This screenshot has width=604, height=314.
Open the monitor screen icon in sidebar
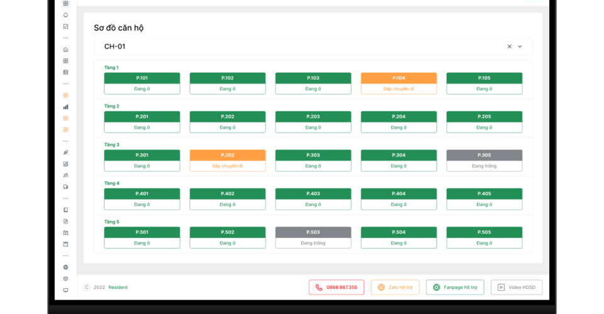point(65,290)
